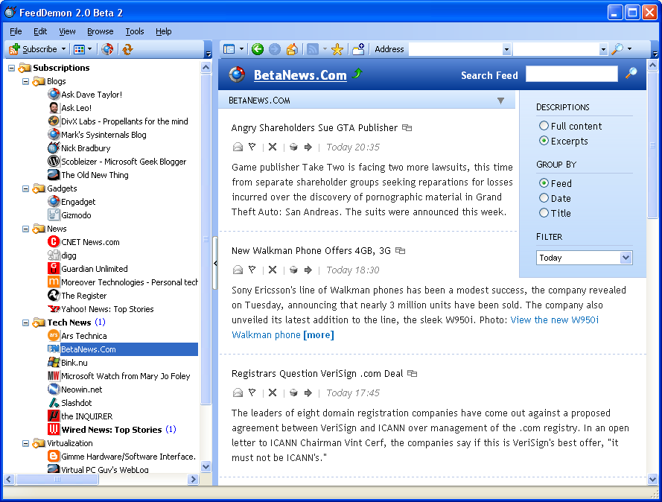Select the Engadget feed
The width and height of the screenshot is (662, 502).
[78, 202]
